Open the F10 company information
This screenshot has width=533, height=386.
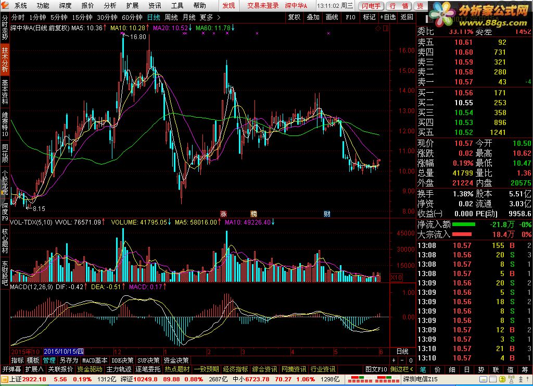coord(350,17)
